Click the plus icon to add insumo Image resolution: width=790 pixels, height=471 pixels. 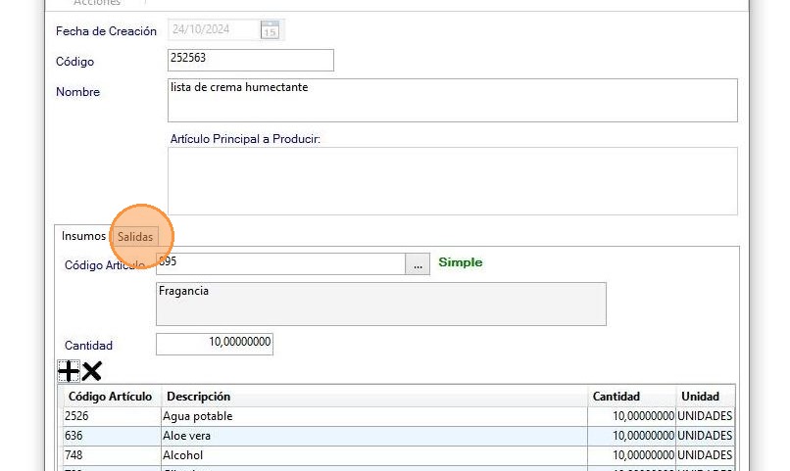tap(69, 371)
